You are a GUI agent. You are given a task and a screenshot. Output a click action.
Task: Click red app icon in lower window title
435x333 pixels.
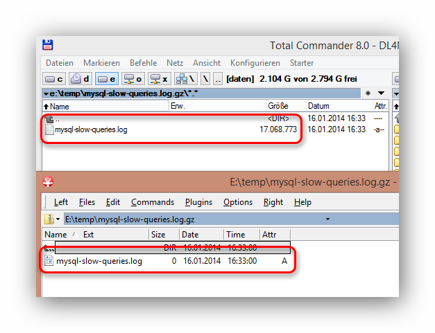pyautogui.click(x=48, y=182)
